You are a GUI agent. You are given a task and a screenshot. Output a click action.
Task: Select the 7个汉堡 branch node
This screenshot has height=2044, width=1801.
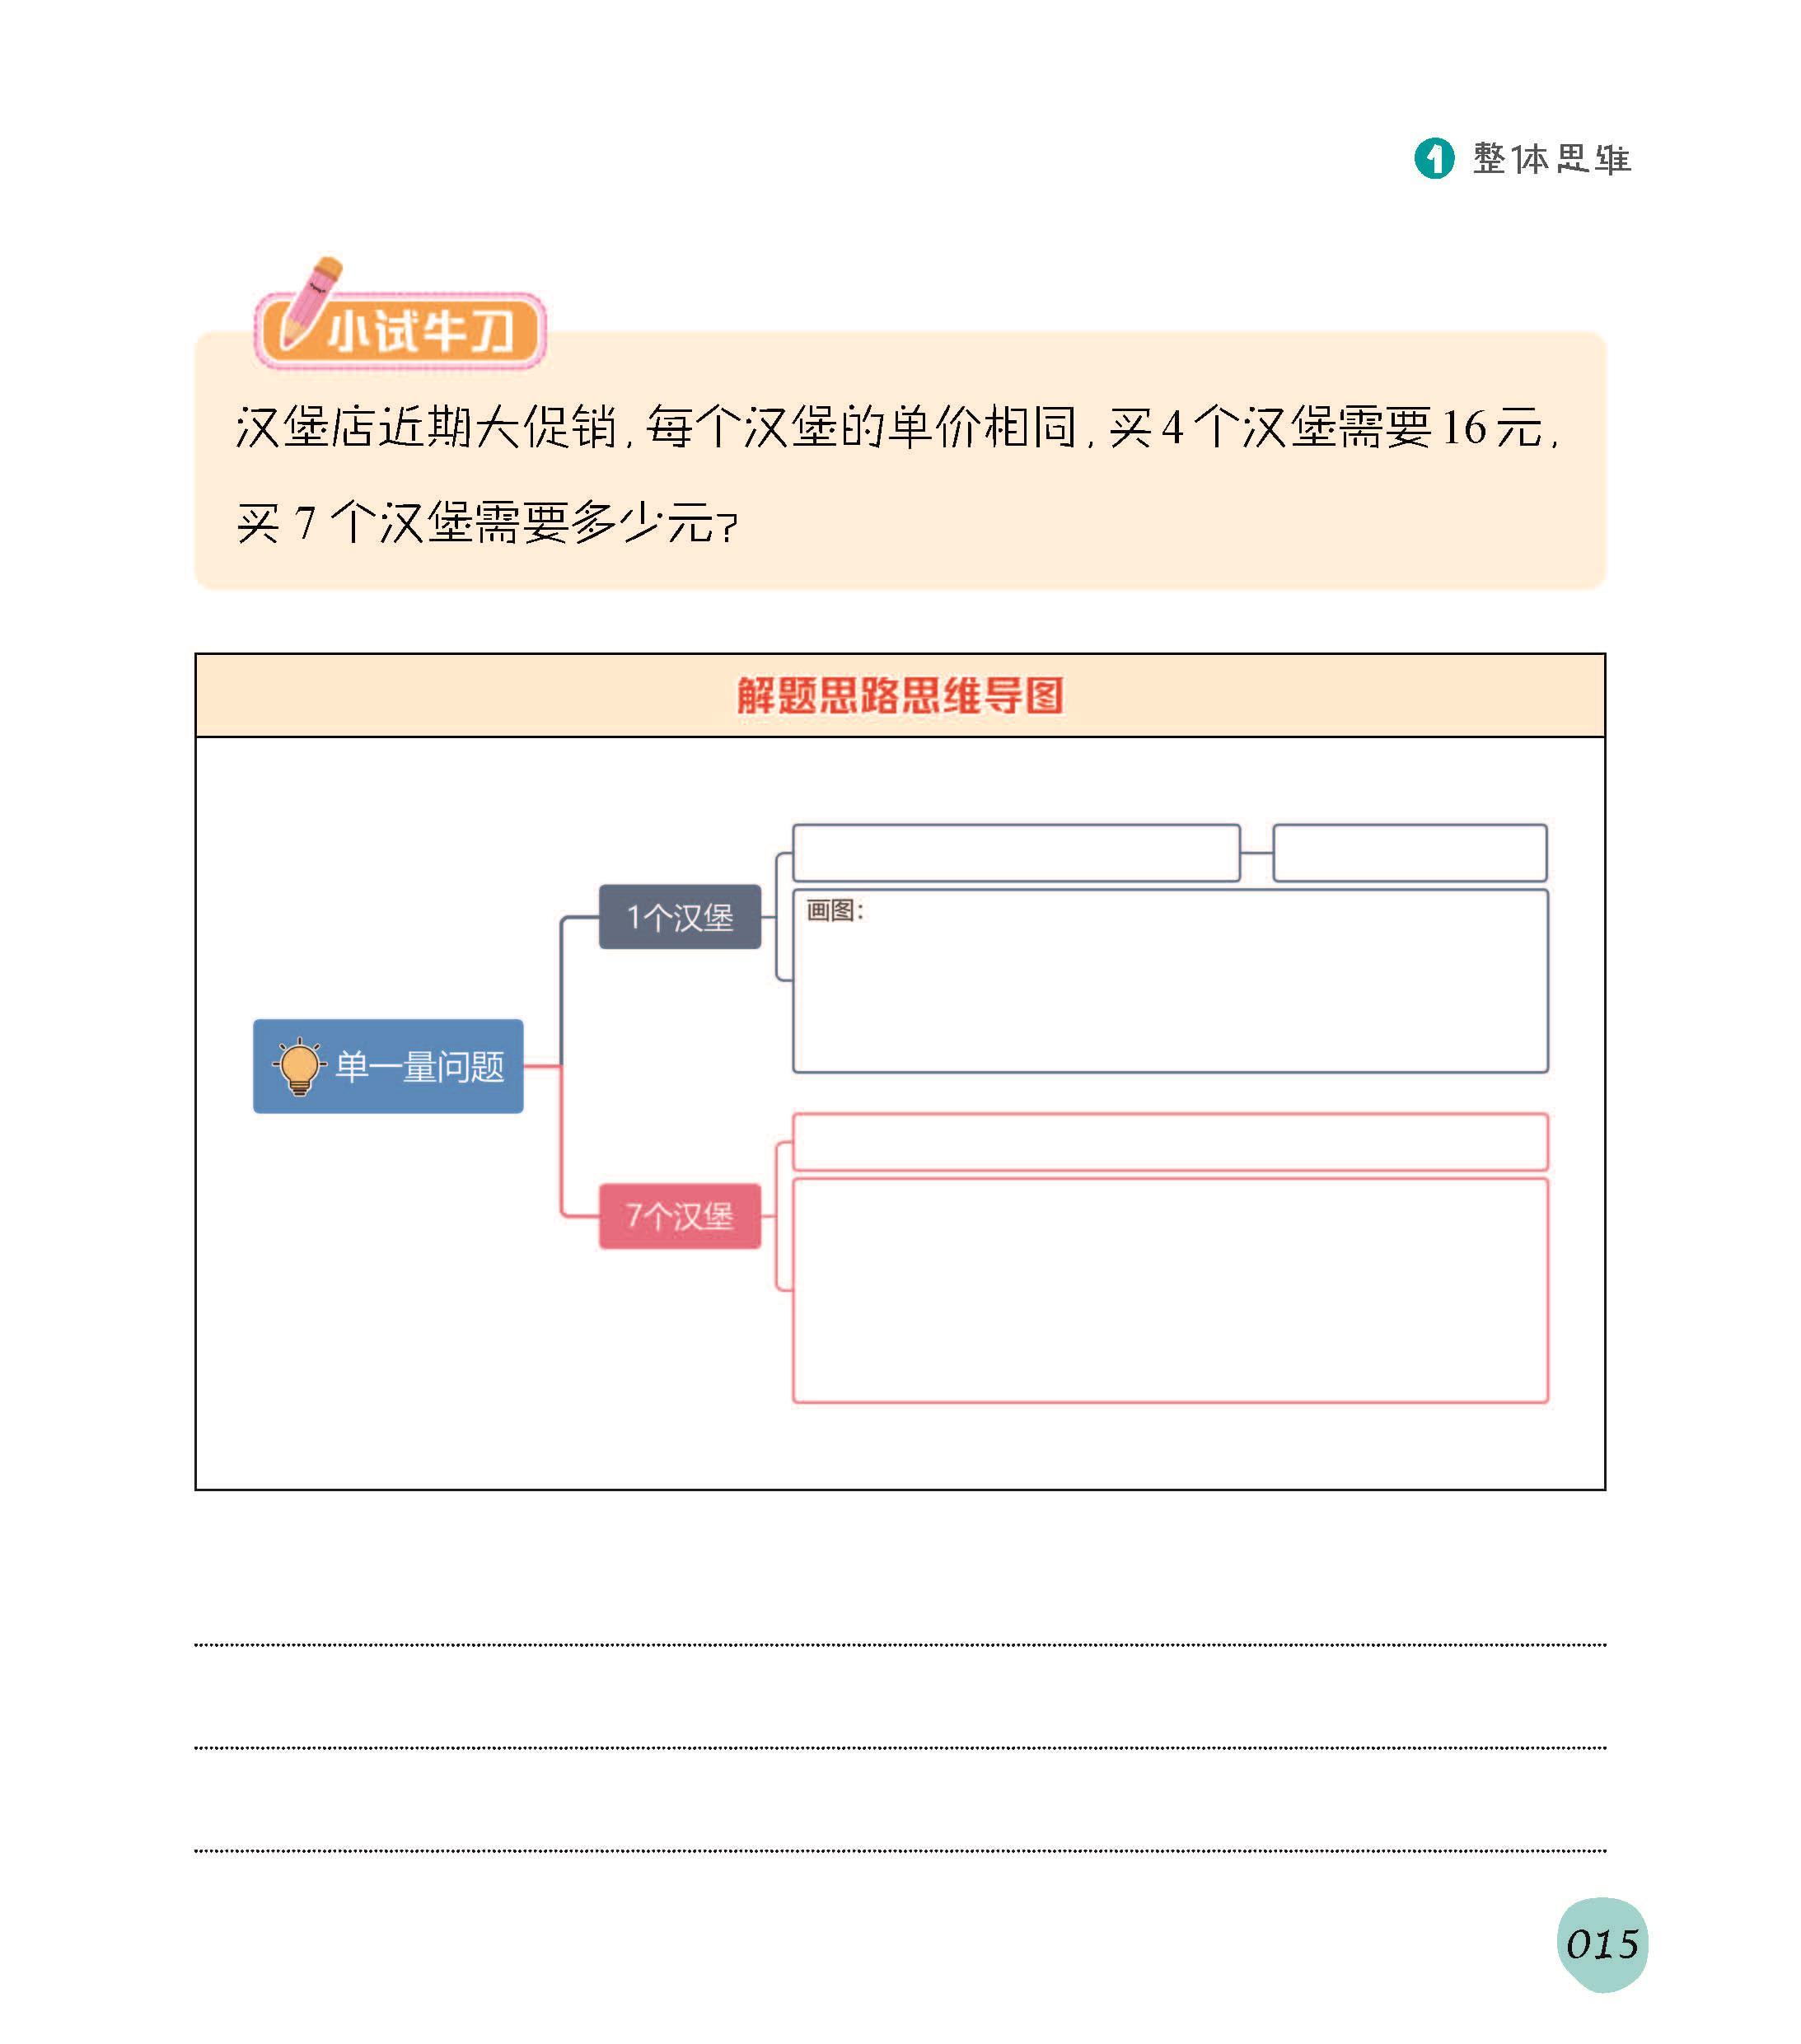tap(680, 1216)
